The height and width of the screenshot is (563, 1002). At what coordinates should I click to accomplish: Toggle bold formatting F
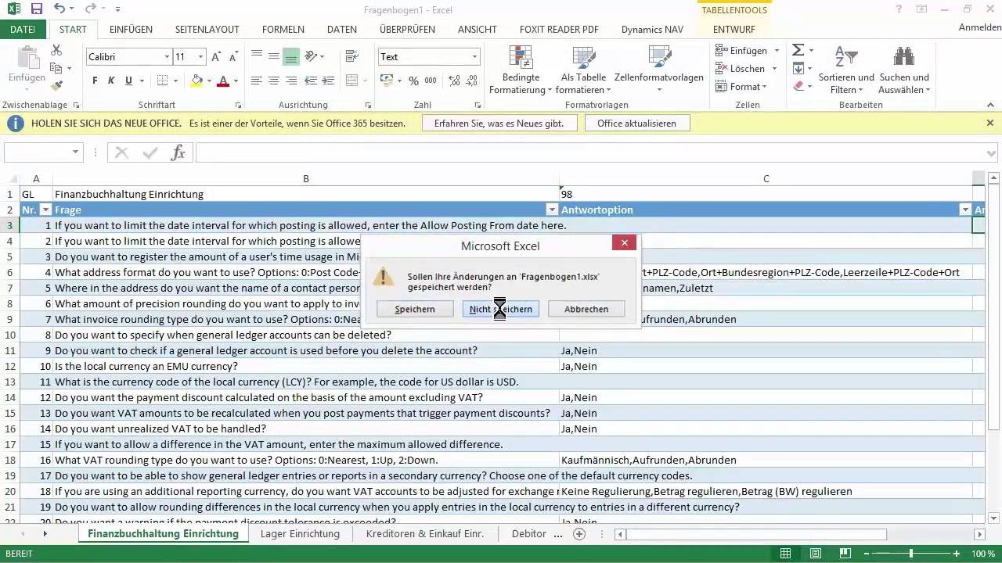(x=95, y=81)
